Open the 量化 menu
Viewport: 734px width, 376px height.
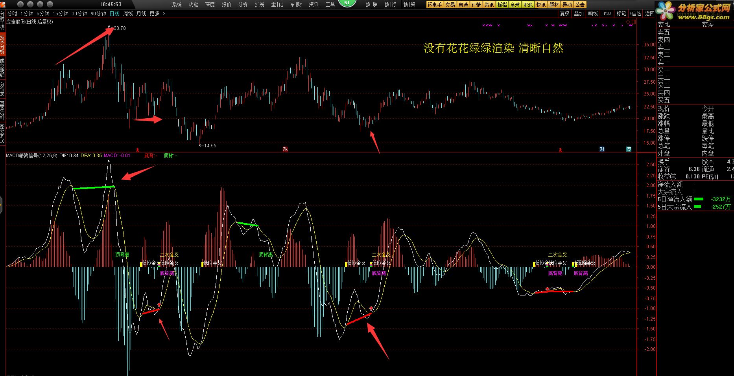[277, 4]
